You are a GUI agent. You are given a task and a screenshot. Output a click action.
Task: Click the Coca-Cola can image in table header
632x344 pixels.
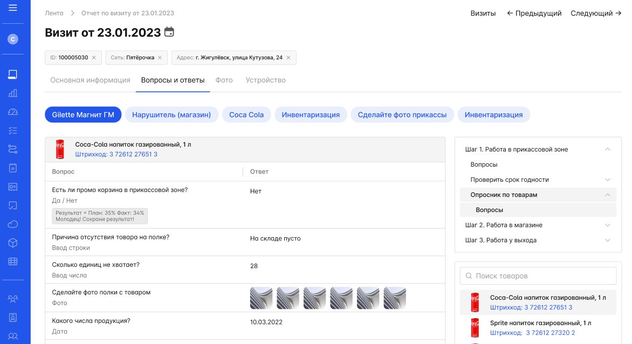pos(60,149)
